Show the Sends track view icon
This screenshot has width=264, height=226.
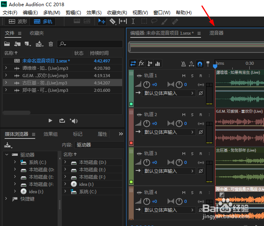point(149,64)
